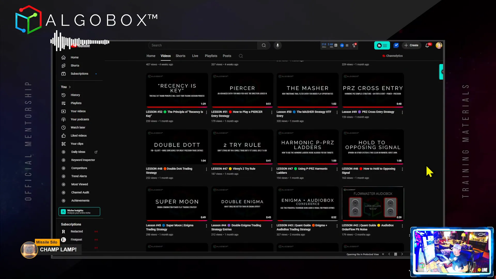Image resolution: width=496 pixels, height=279 pixels.
Task: Open the TubeBuddy menu button
Action: [x=382, y=45]
